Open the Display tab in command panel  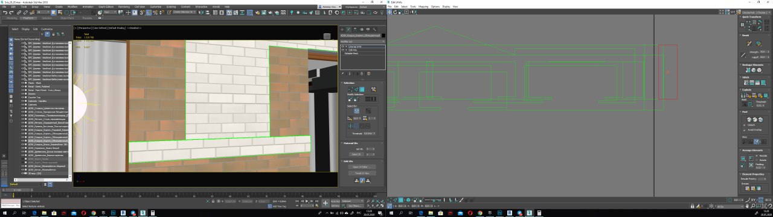point(368,29)
